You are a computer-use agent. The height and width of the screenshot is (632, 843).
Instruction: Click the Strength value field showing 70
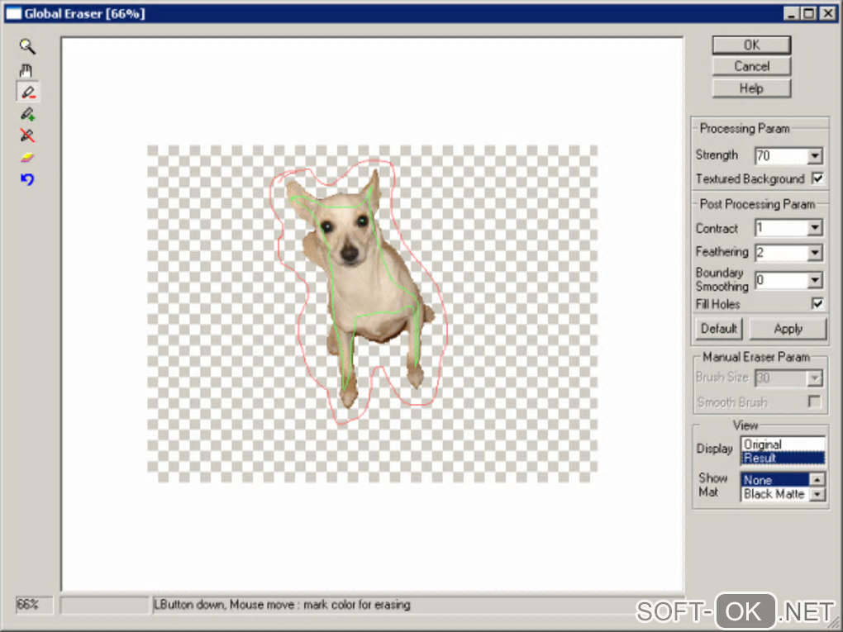(x=781, y=156)
